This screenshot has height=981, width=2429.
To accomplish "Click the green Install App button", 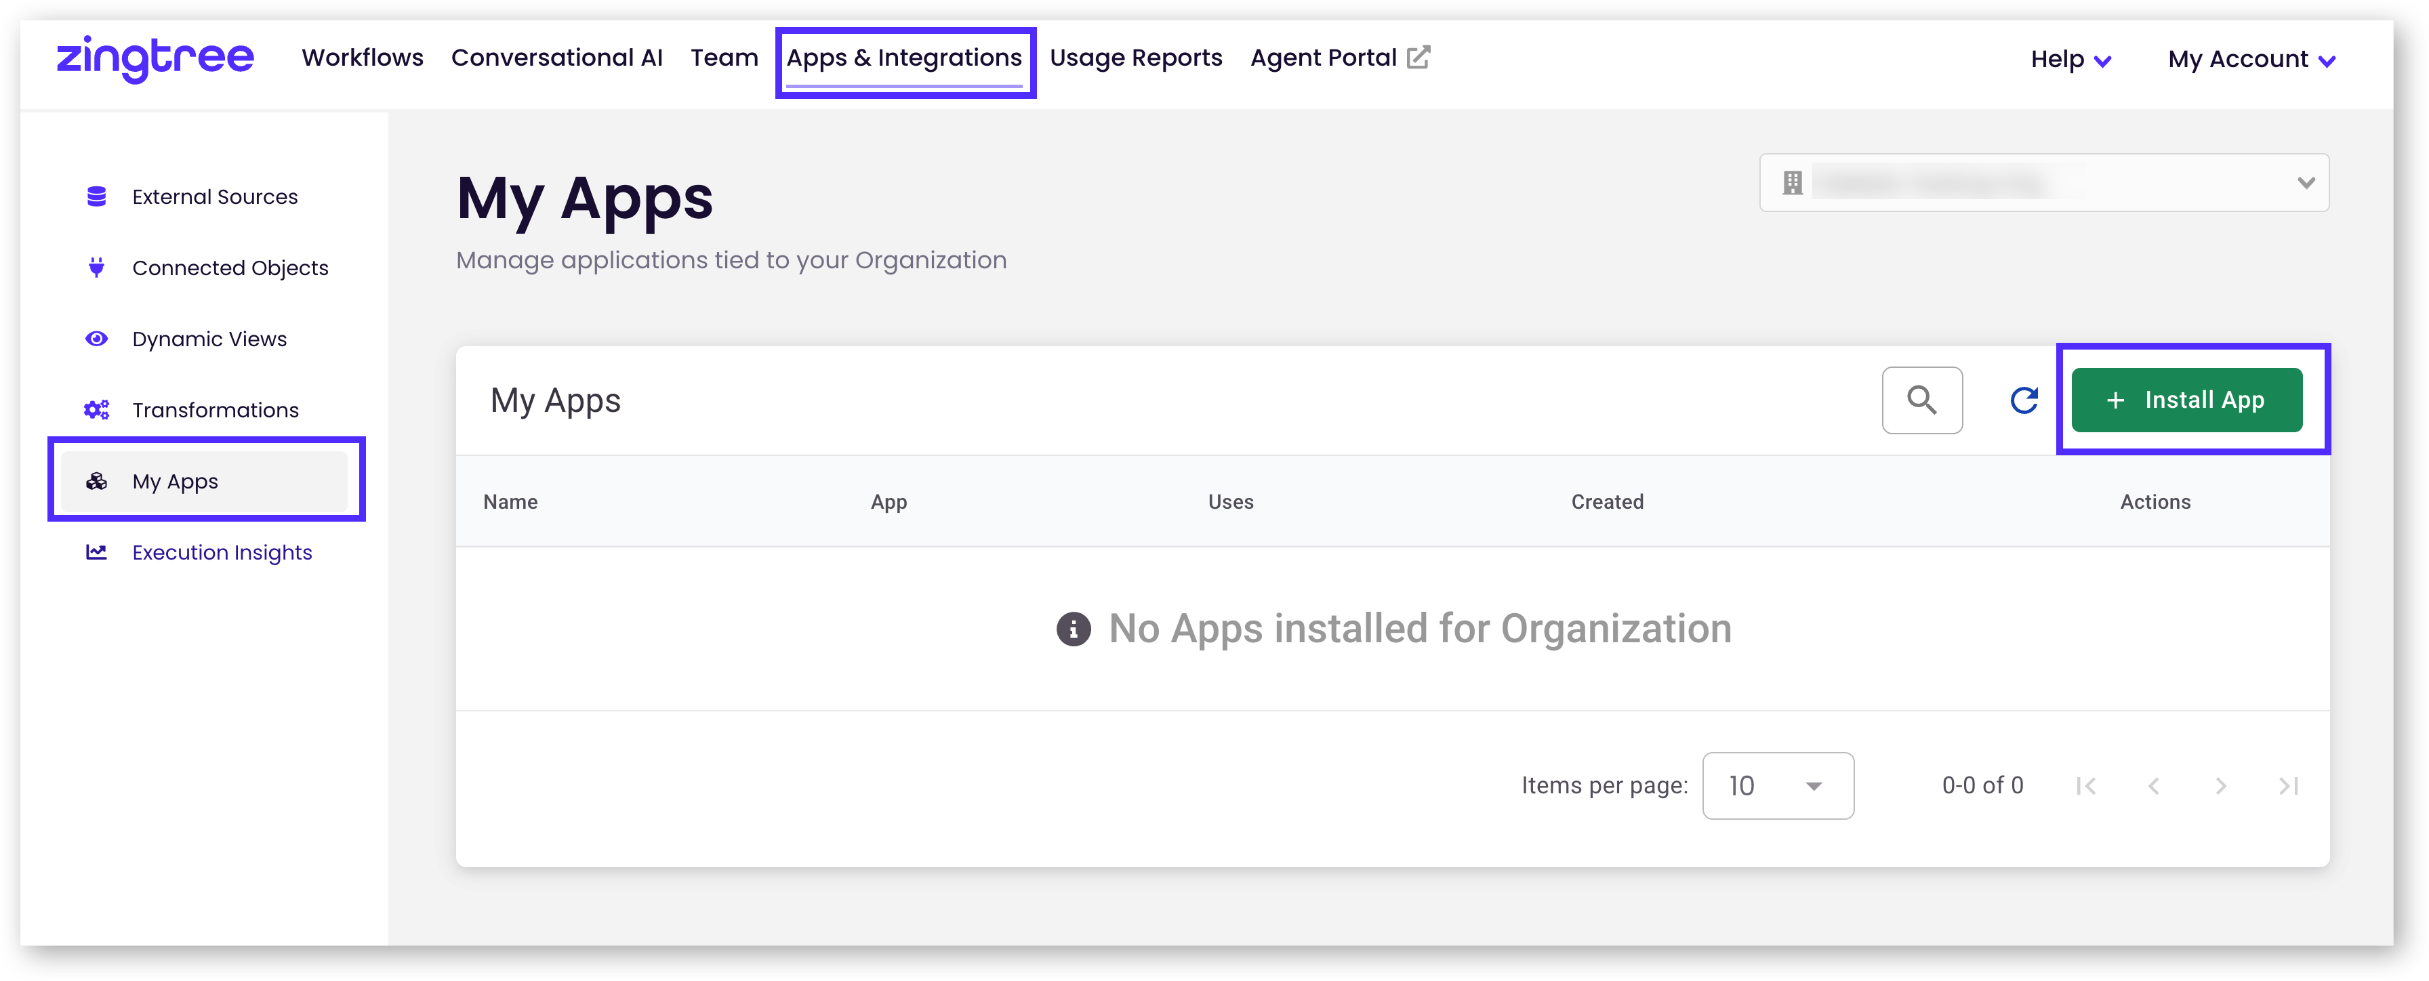I will pyautogui.click(x=2186, y=400).
